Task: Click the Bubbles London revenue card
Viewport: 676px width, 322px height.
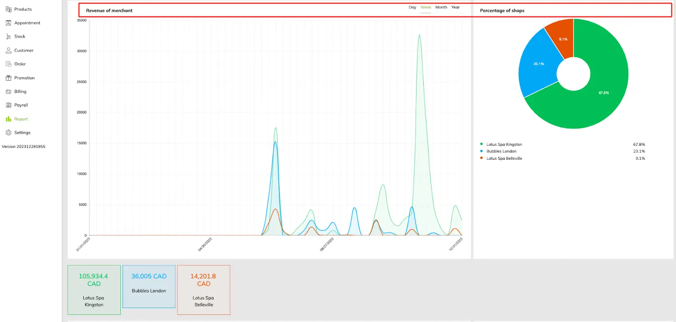Action: click(x=149, y=287)
